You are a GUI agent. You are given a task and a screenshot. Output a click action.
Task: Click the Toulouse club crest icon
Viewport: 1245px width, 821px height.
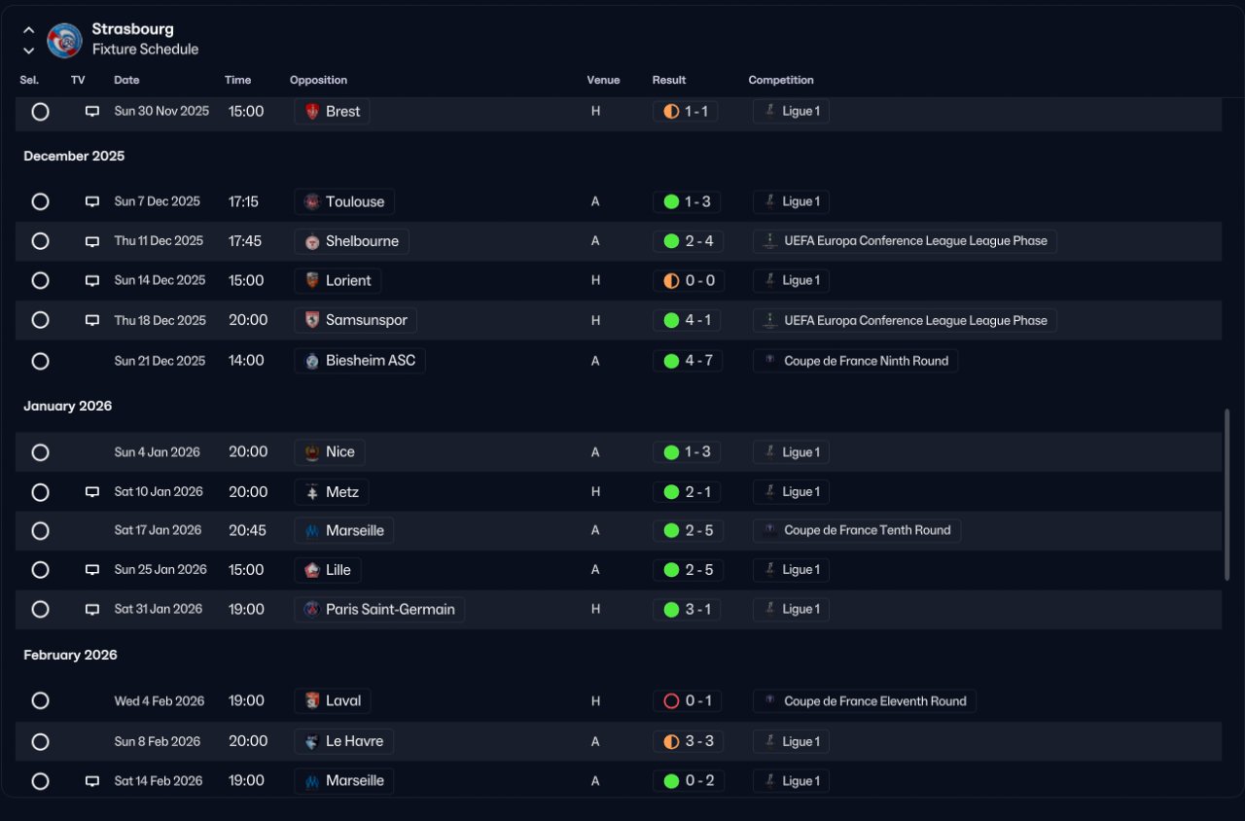pyautogui.click(x=312, y=202)
